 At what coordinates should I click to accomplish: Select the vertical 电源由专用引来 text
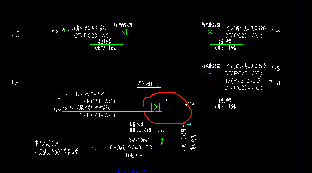pyautogui.click(x=184, y=138)
